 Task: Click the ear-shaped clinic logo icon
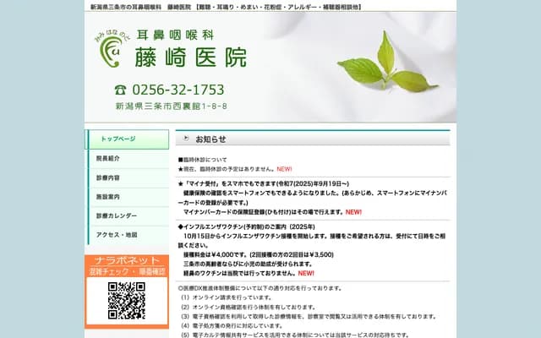pos(110,52)
